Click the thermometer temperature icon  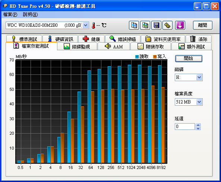point(93,25)
